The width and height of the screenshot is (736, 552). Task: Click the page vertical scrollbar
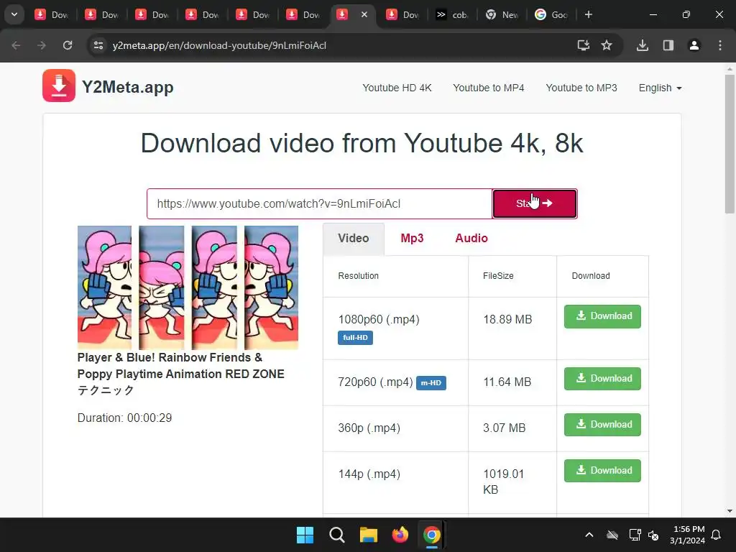(730, 143)
